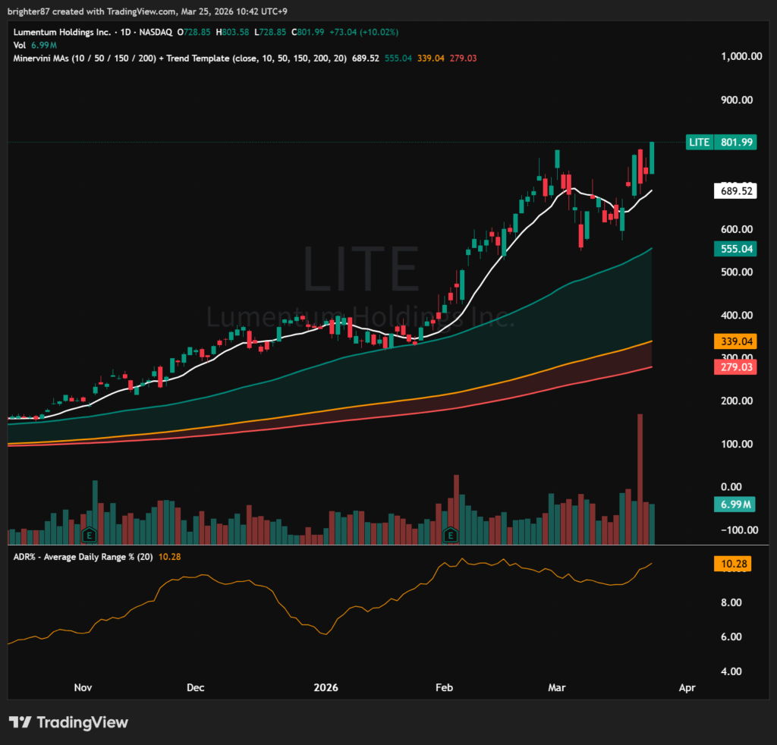Select the Vol indicator legend
Viewport: 777px width, 745px height.
(20, 46)
